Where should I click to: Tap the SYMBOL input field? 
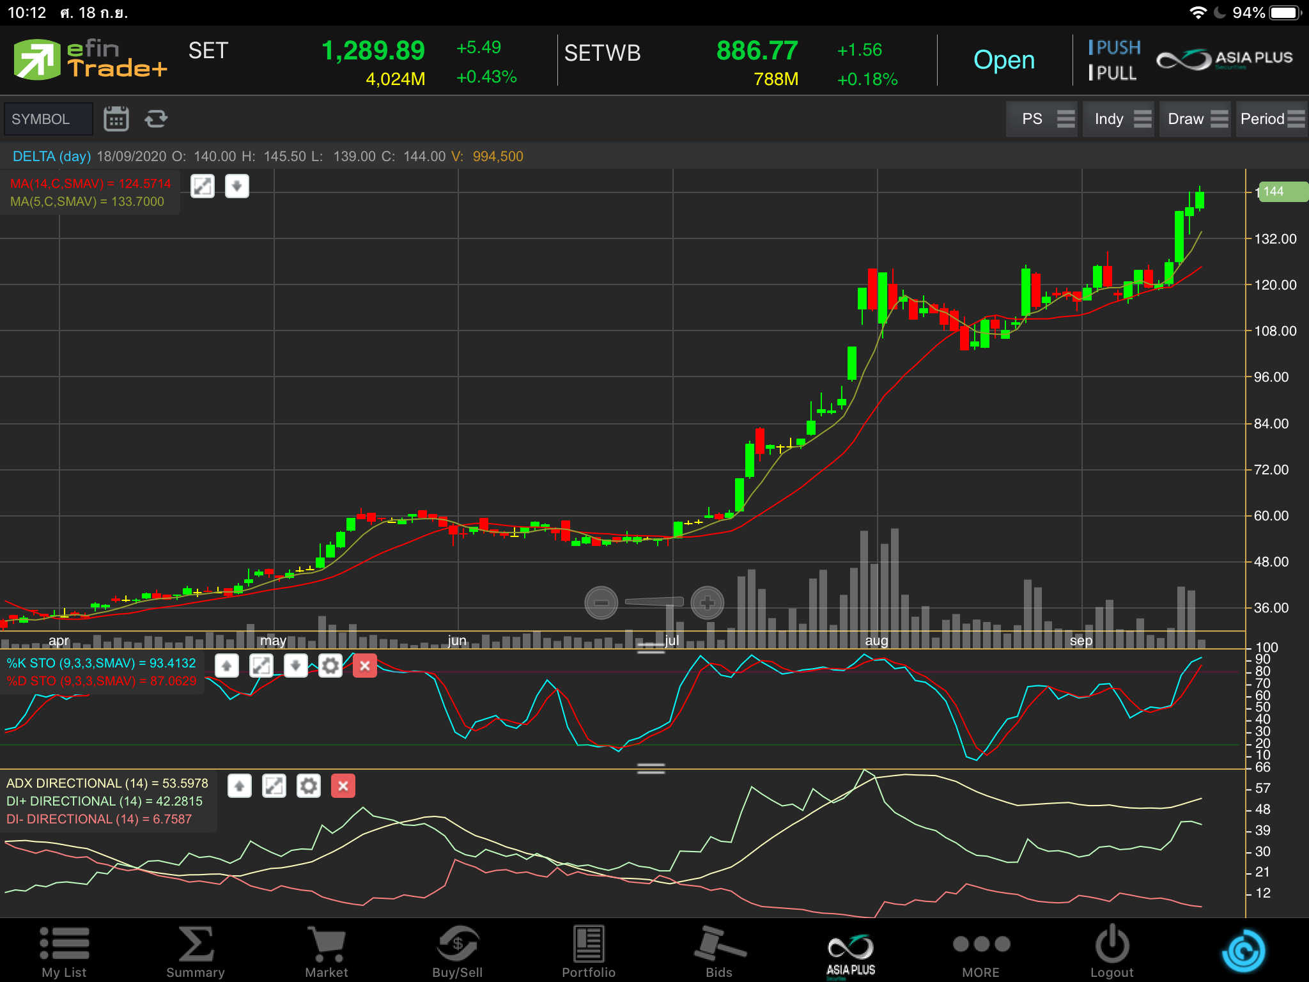[49, 119]
